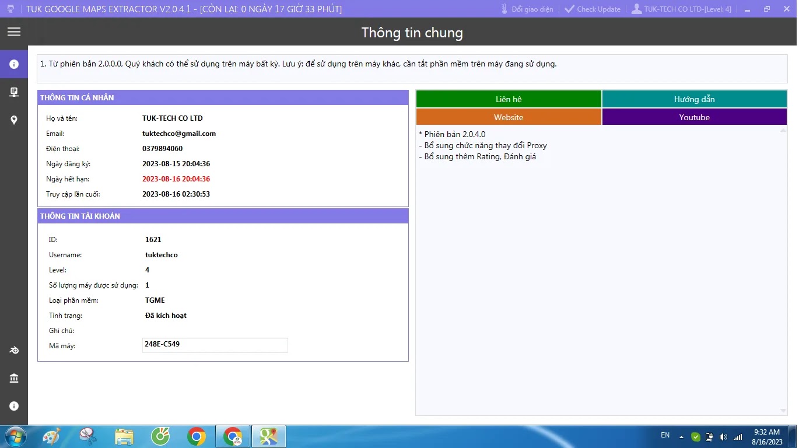Click software type value TGME
The height and width of the screenshot is (448, 799).
click(x=155, y=300)
